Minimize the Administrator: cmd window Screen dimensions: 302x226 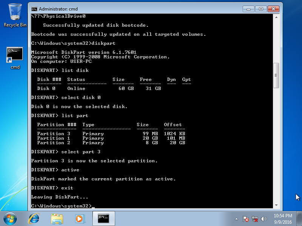tap(249, 9)
